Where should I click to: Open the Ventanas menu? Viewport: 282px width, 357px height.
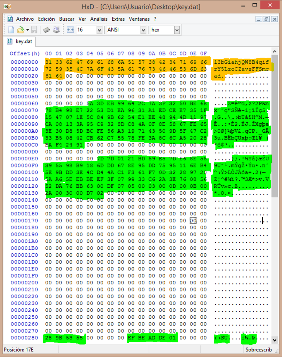[139, 19]
